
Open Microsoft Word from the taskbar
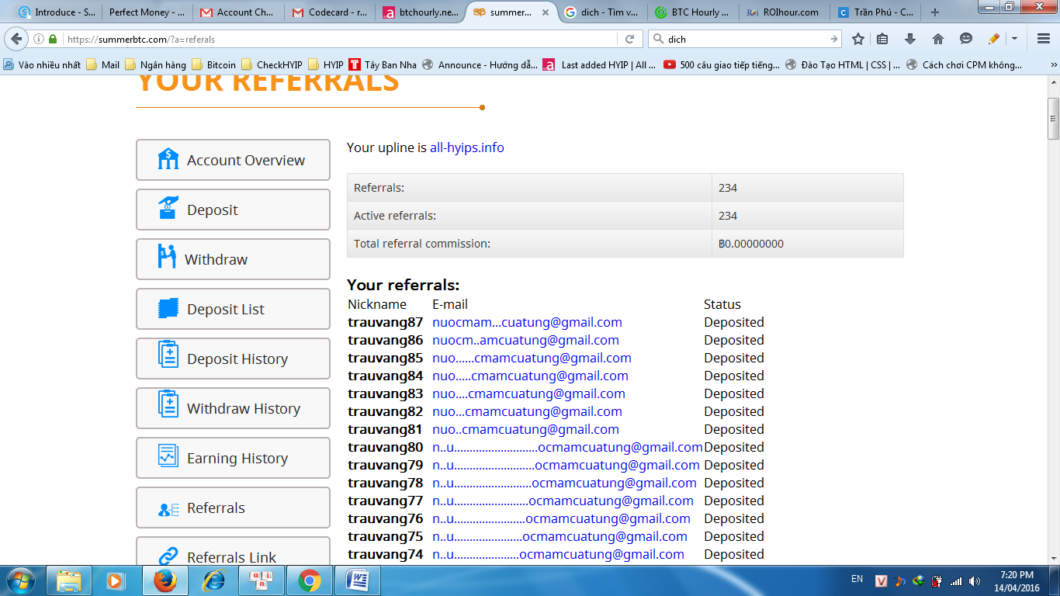pyautogui.click(x=358, y=580)
